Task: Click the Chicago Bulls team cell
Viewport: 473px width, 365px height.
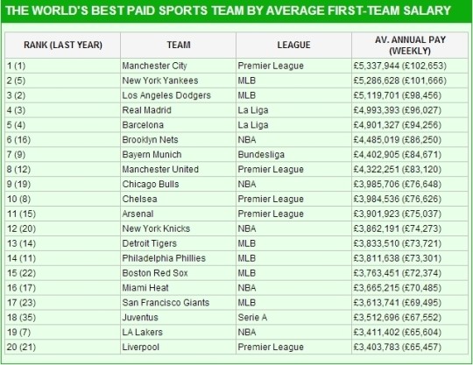Action: pyautogui.click(x=179, y=184)
